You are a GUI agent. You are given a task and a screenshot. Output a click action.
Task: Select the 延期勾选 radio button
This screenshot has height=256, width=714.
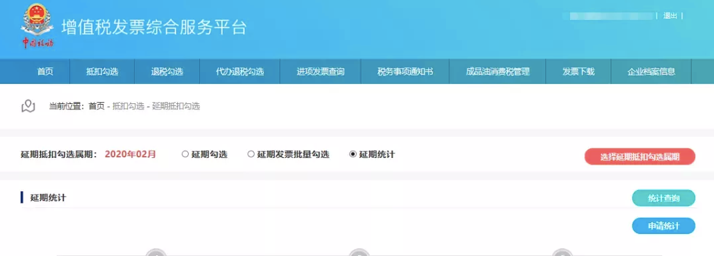click(x=185, y=155)
